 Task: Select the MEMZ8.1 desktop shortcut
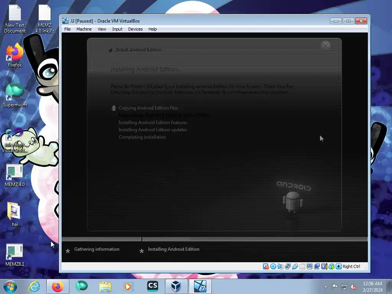tap(15, 255)
